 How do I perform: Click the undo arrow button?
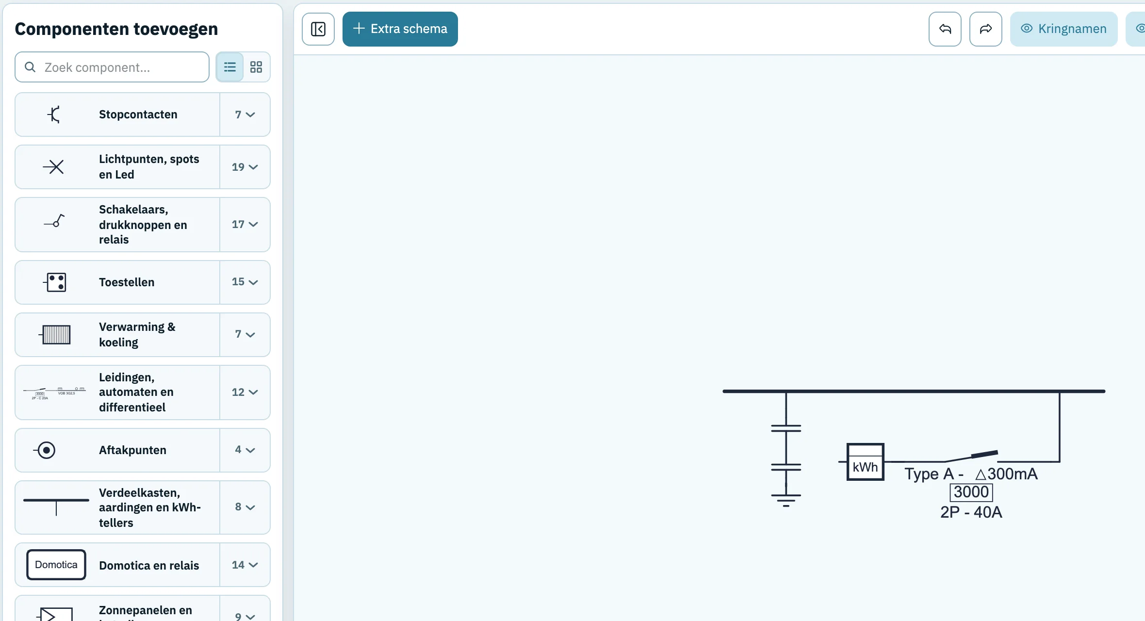pyautogui.click(x=945, y=29)
